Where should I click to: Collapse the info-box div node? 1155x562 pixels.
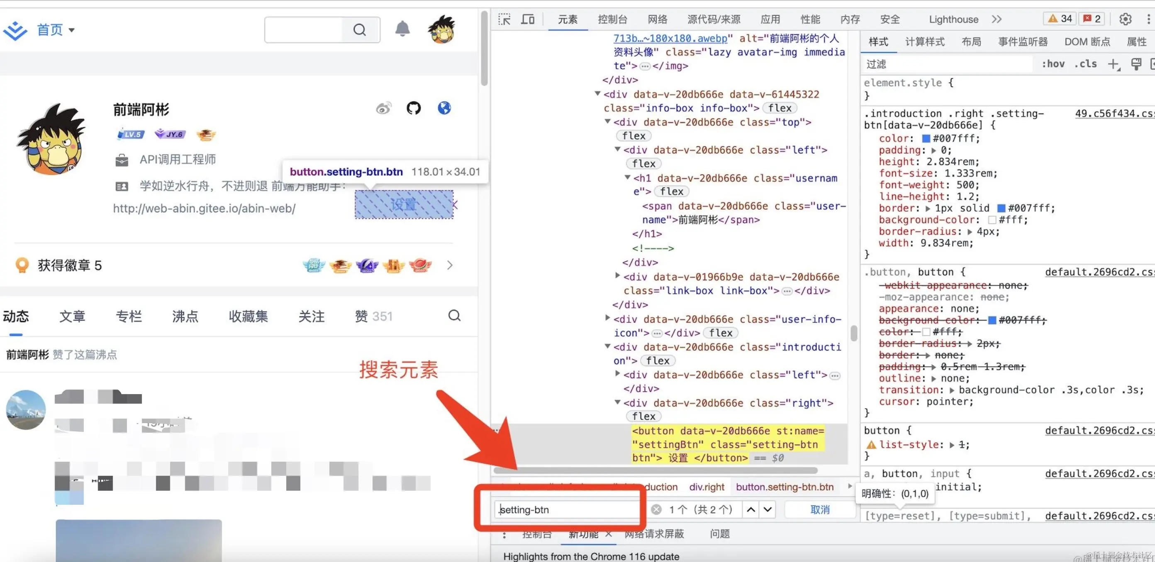[x=598, y=94]
